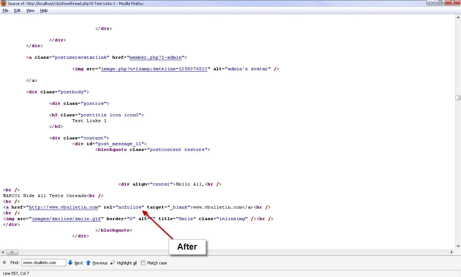The width and height of the screenshot is (461, 277).
Task: Close the find bar with X
Action: 4,263
